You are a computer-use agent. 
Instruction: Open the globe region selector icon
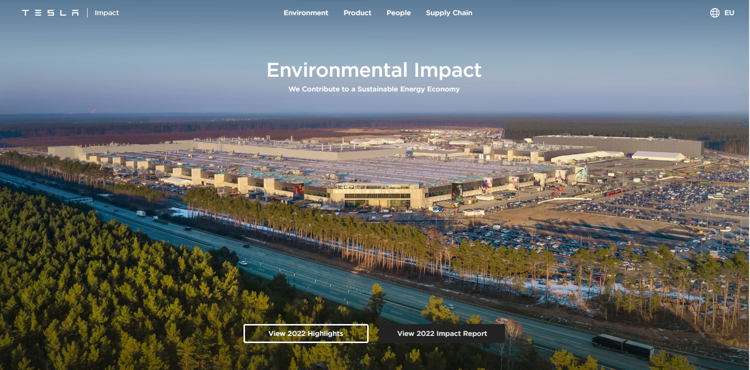714,13
